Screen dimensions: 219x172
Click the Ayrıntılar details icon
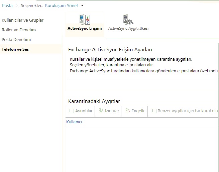pos(71,111)
